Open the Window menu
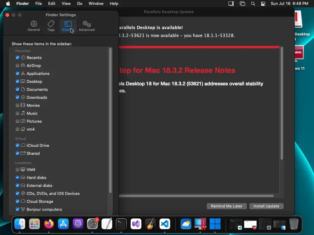This screenshot has width=314, height=235. pos(96,4)
